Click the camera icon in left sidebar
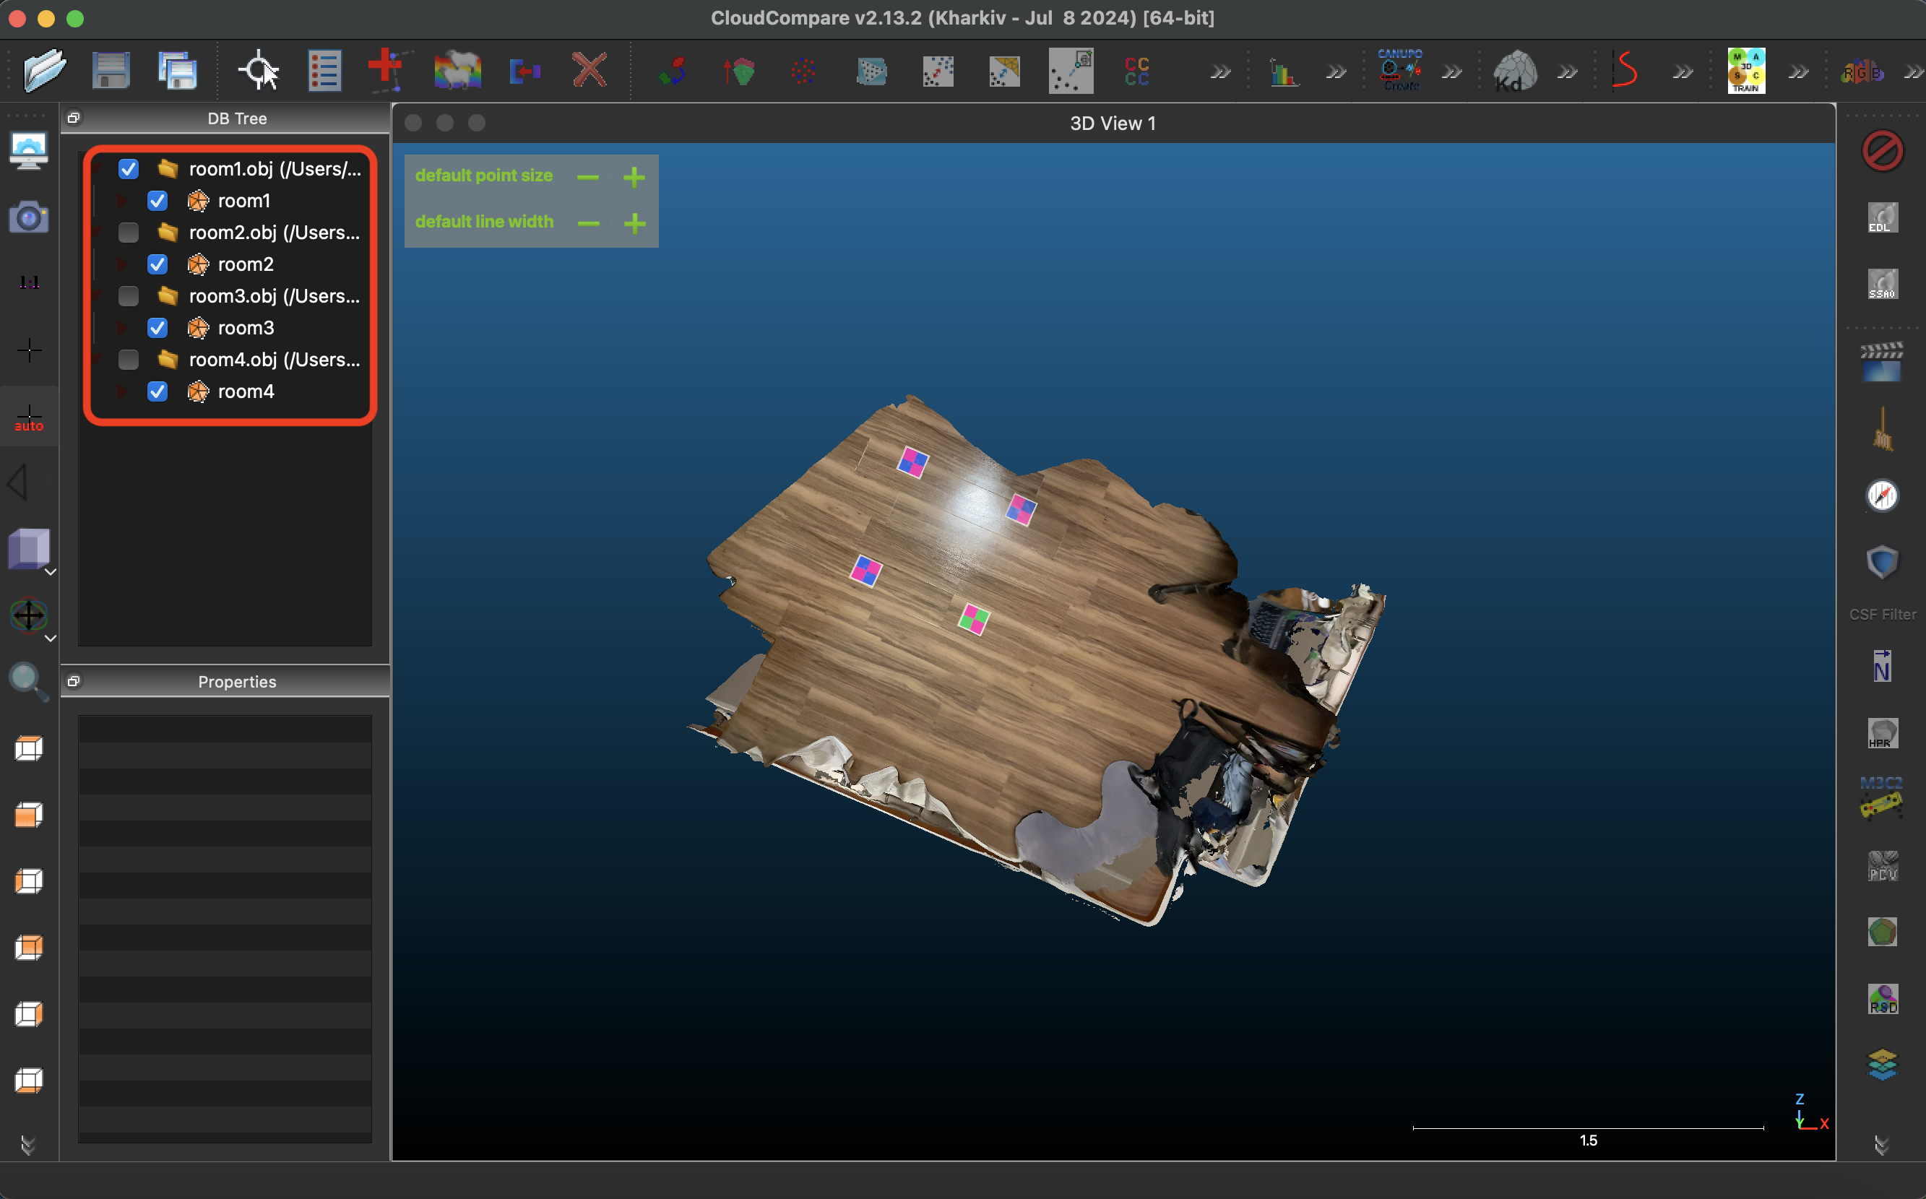1926x1199 pixels. pyautogui.click(x=29, y=217)
